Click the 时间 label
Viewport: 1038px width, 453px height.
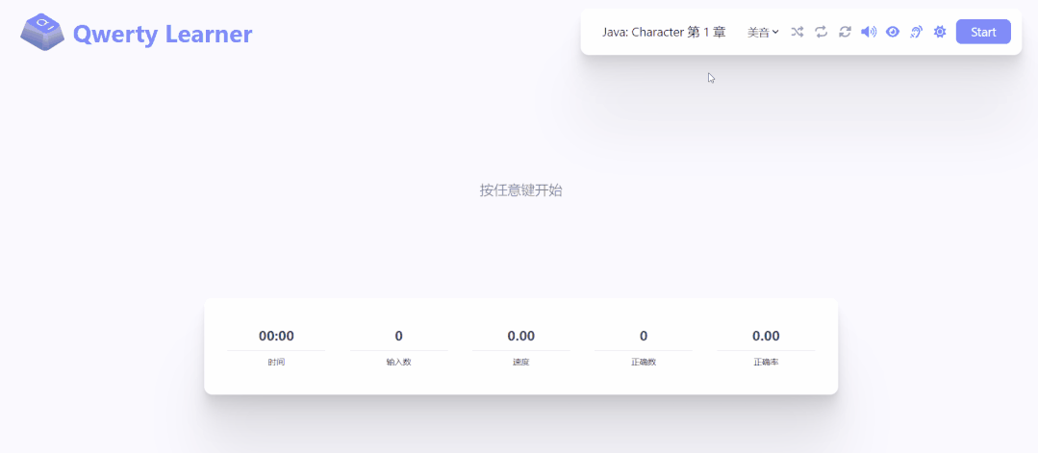click(276, 363)
